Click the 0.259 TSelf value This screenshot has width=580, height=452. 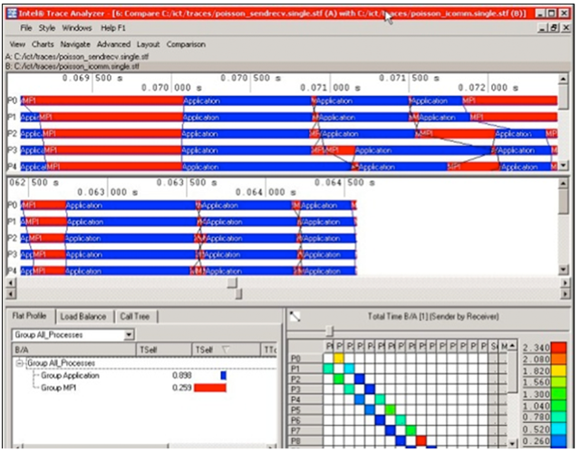click(181, 388)
